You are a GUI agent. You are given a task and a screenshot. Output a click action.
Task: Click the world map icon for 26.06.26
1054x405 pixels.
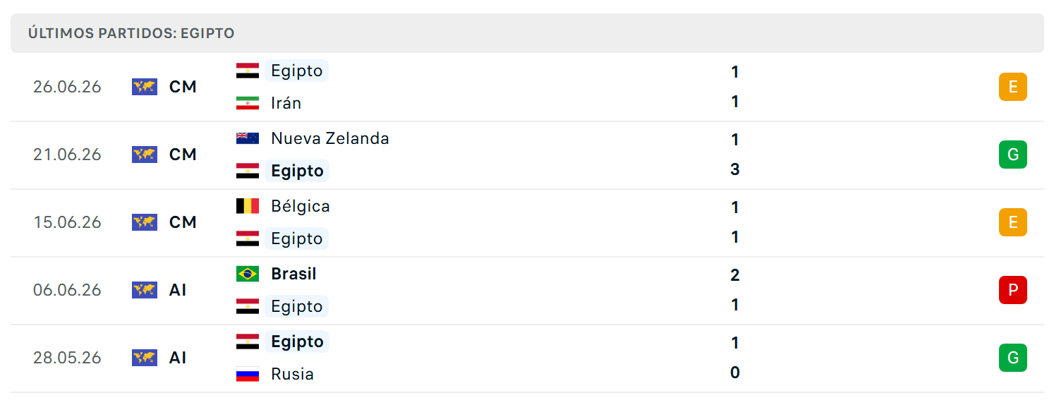click(145, 87)
